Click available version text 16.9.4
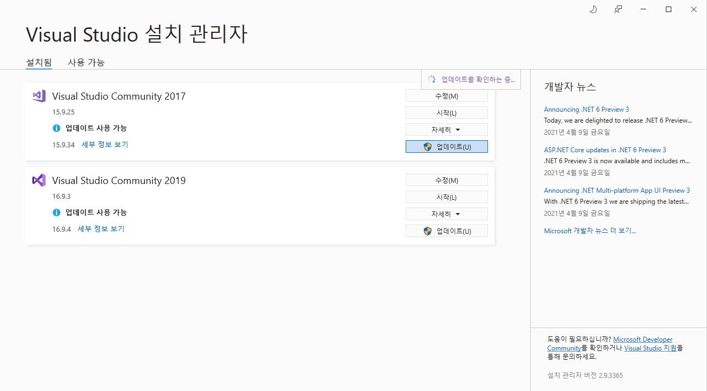The image size is (707, 391). click(62, 229)
